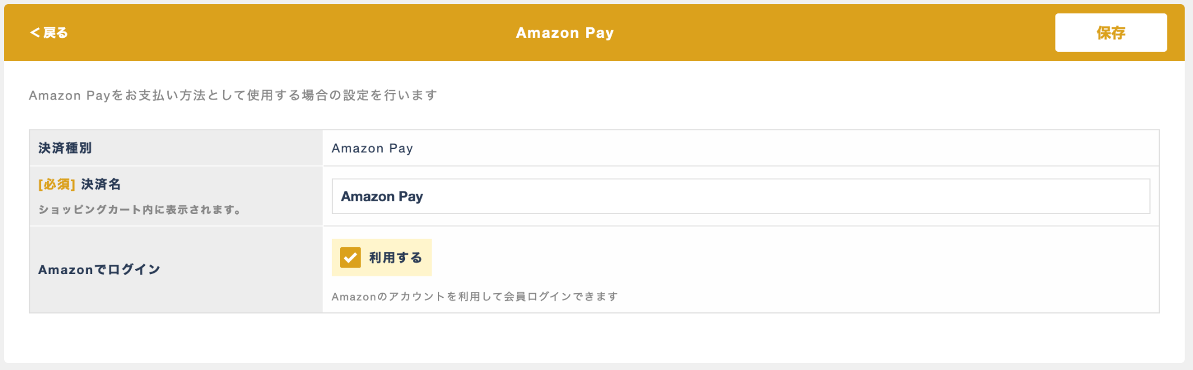Click the [必須] required marker
This screenshot has width=1193, height=370.
pos(57,184)
